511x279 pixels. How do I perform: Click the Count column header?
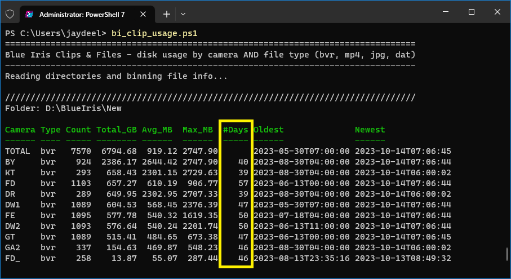pyautogui.click(x=78, y=130)
